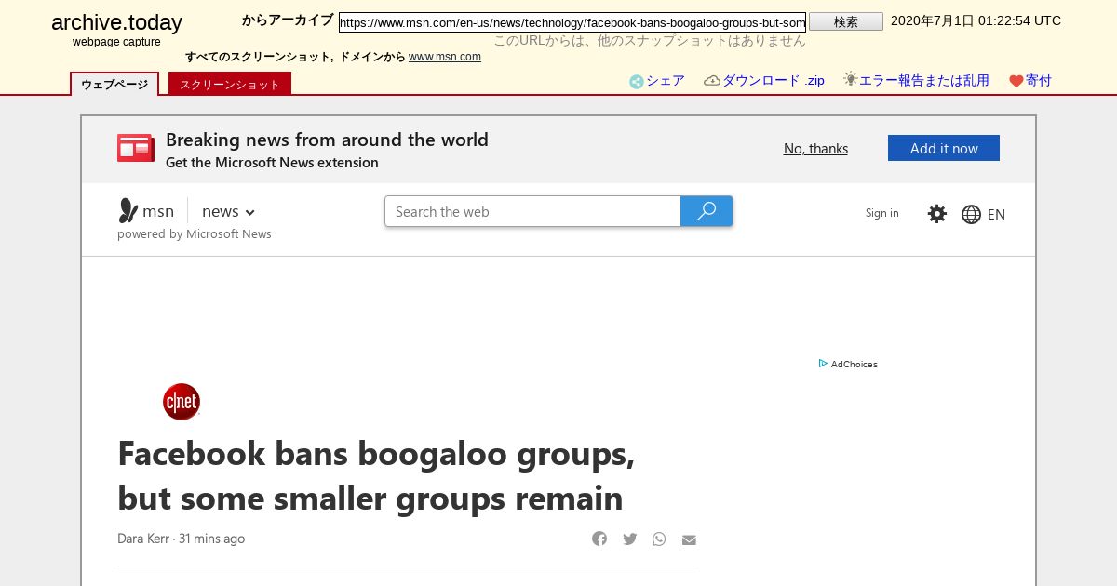The width and height of the screenshot is (1117, 586).
Task: Focus the archived URL input field
Action: (x=572, y=22)
